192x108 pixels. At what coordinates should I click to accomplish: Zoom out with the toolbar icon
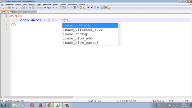[56, 7]
